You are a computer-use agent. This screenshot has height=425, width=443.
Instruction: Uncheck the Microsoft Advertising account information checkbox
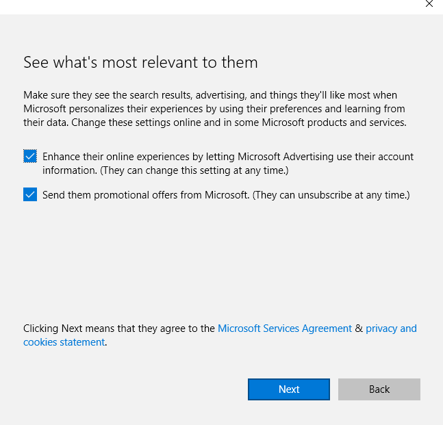point(30,157)
